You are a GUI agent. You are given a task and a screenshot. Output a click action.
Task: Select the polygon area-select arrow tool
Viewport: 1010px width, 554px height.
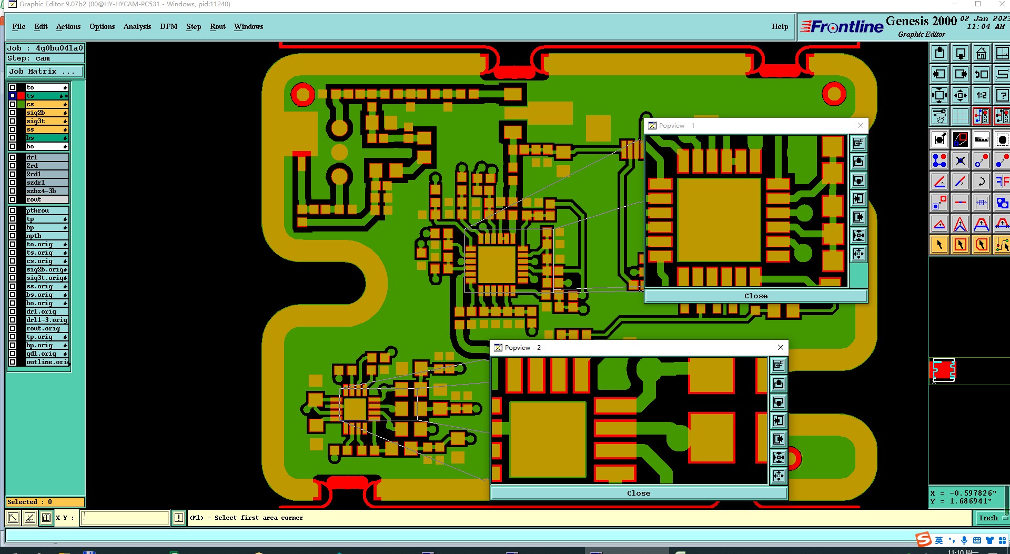click(x=982, y=245)
